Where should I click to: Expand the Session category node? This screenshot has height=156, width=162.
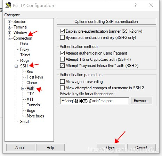pos(10,22)
